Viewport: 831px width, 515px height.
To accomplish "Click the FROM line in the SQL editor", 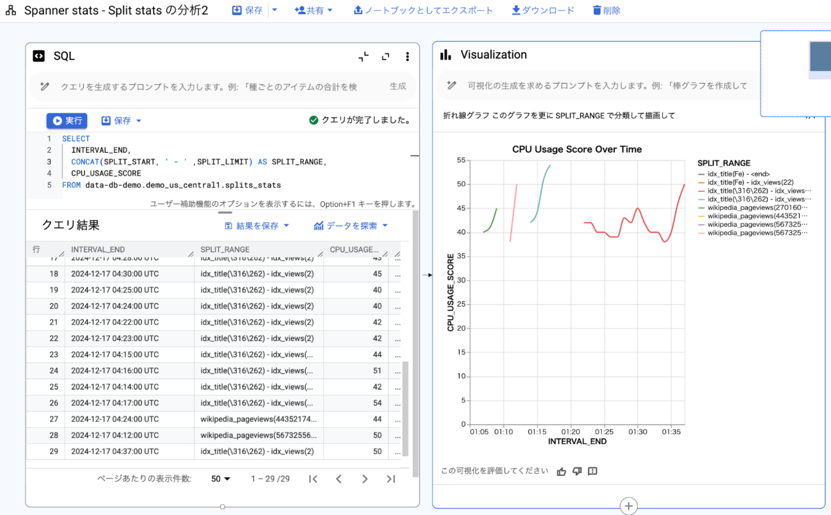I will (172, 185).
